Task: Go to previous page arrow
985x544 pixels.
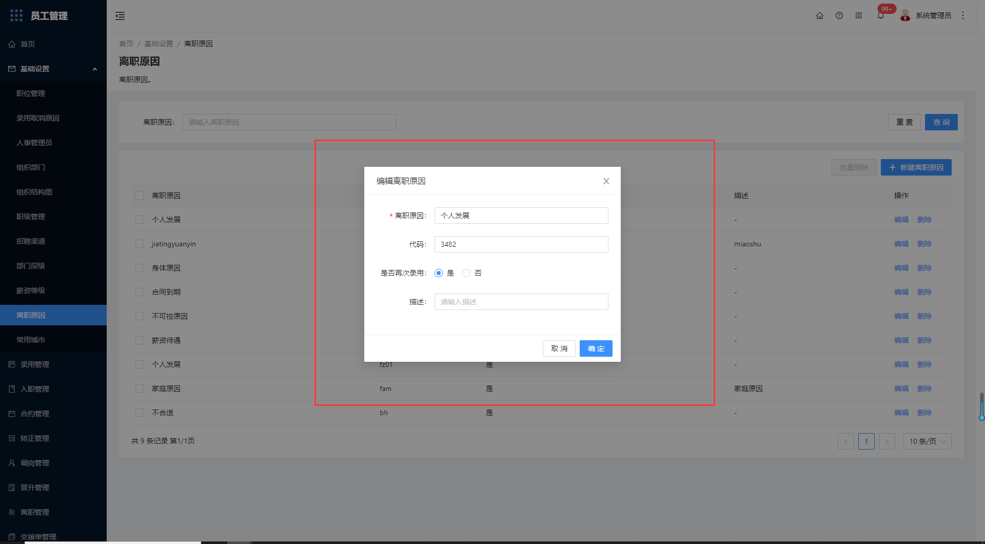Action: pos(846,441)
